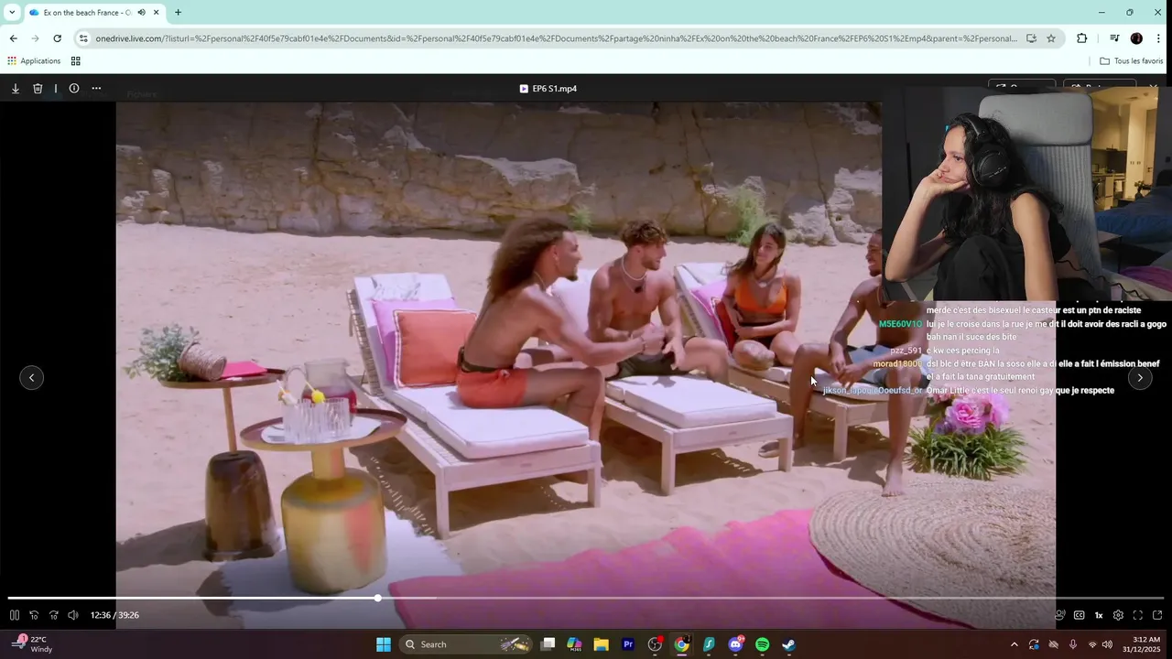This screenshot has height=659, width=1172.
Task: Open Wi-Fi network quick settings
Action: tap(1091, 644)
